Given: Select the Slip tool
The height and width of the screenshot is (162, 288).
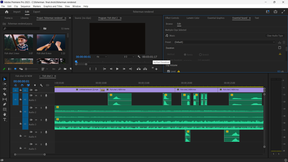Looking at the screenshot, I should [4, 99].
